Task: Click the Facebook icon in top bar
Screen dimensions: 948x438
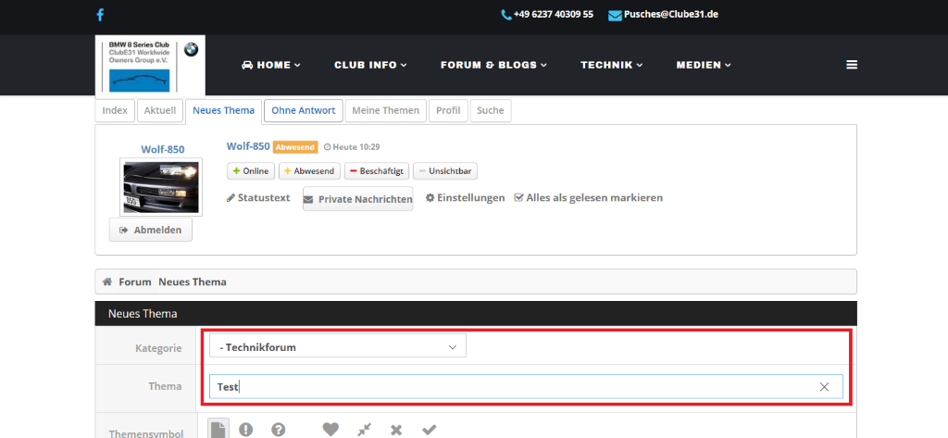Action: pyautogui.click(x=100, y=15)
